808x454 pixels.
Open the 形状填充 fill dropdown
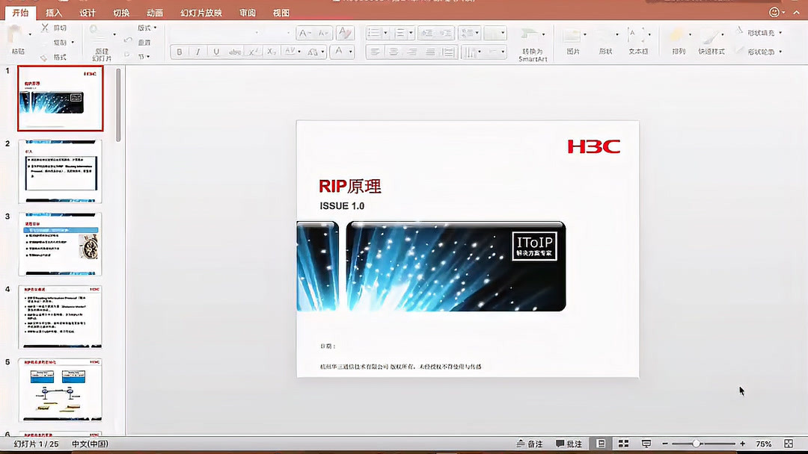coord(780,33)
